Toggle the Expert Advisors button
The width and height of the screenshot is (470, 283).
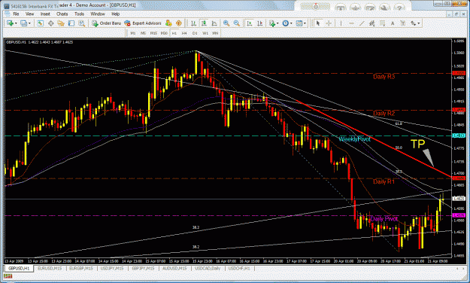pos(143,23)
